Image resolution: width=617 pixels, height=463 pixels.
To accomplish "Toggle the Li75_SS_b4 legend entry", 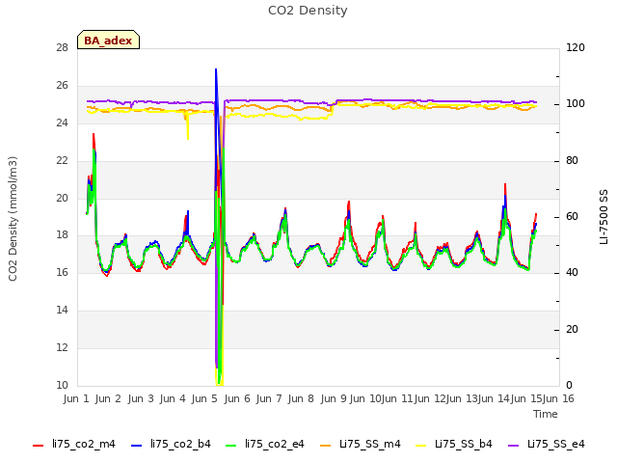I will 454,444.
